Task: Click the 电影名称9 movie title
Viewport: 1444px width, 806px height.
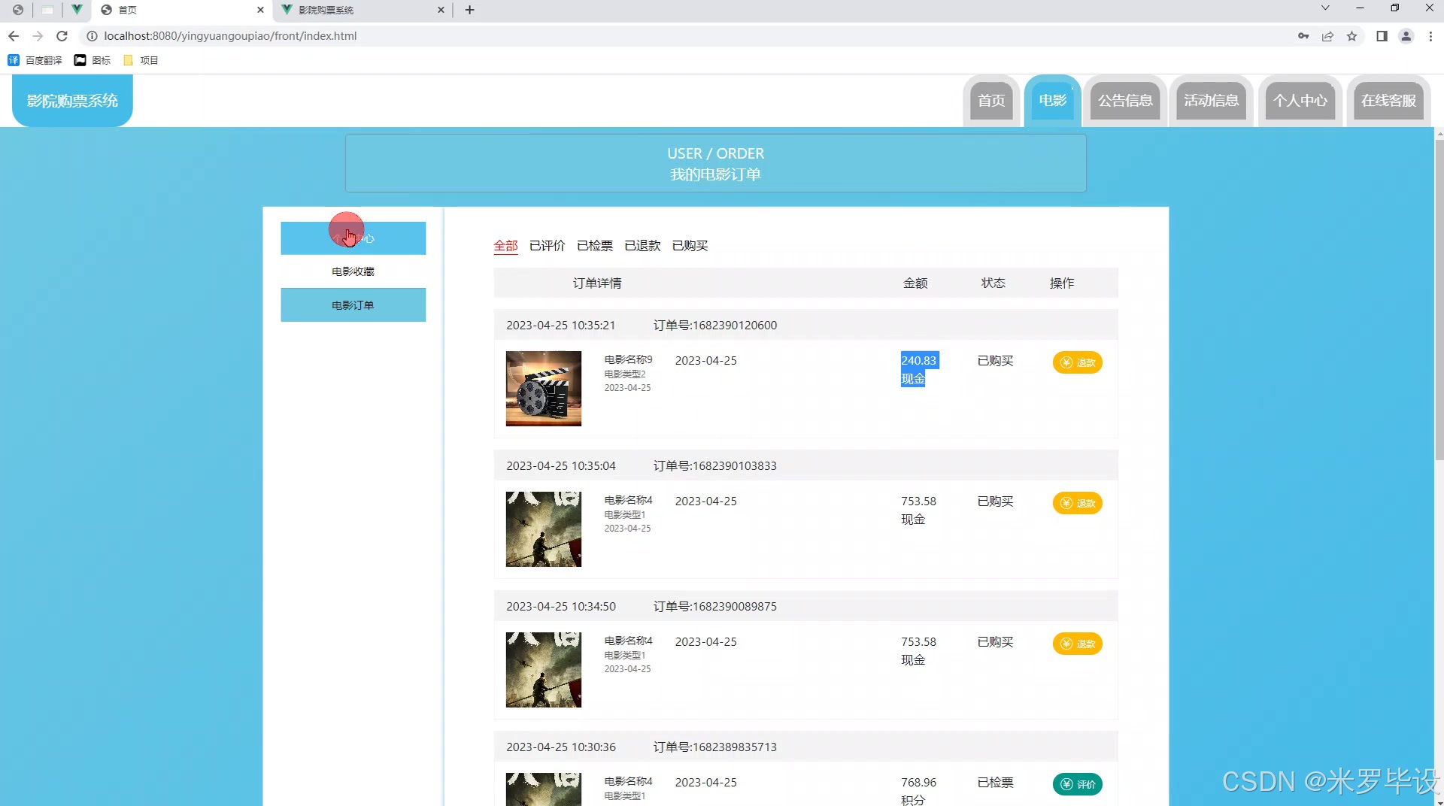Action: (628, 359)
